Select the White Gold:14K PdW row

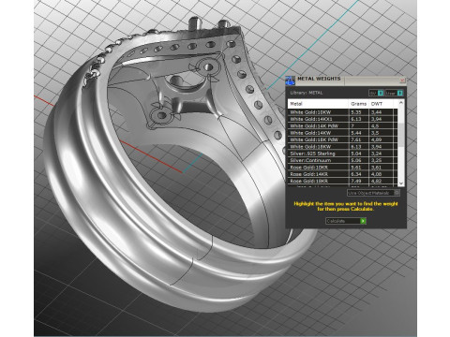[342, 125]
